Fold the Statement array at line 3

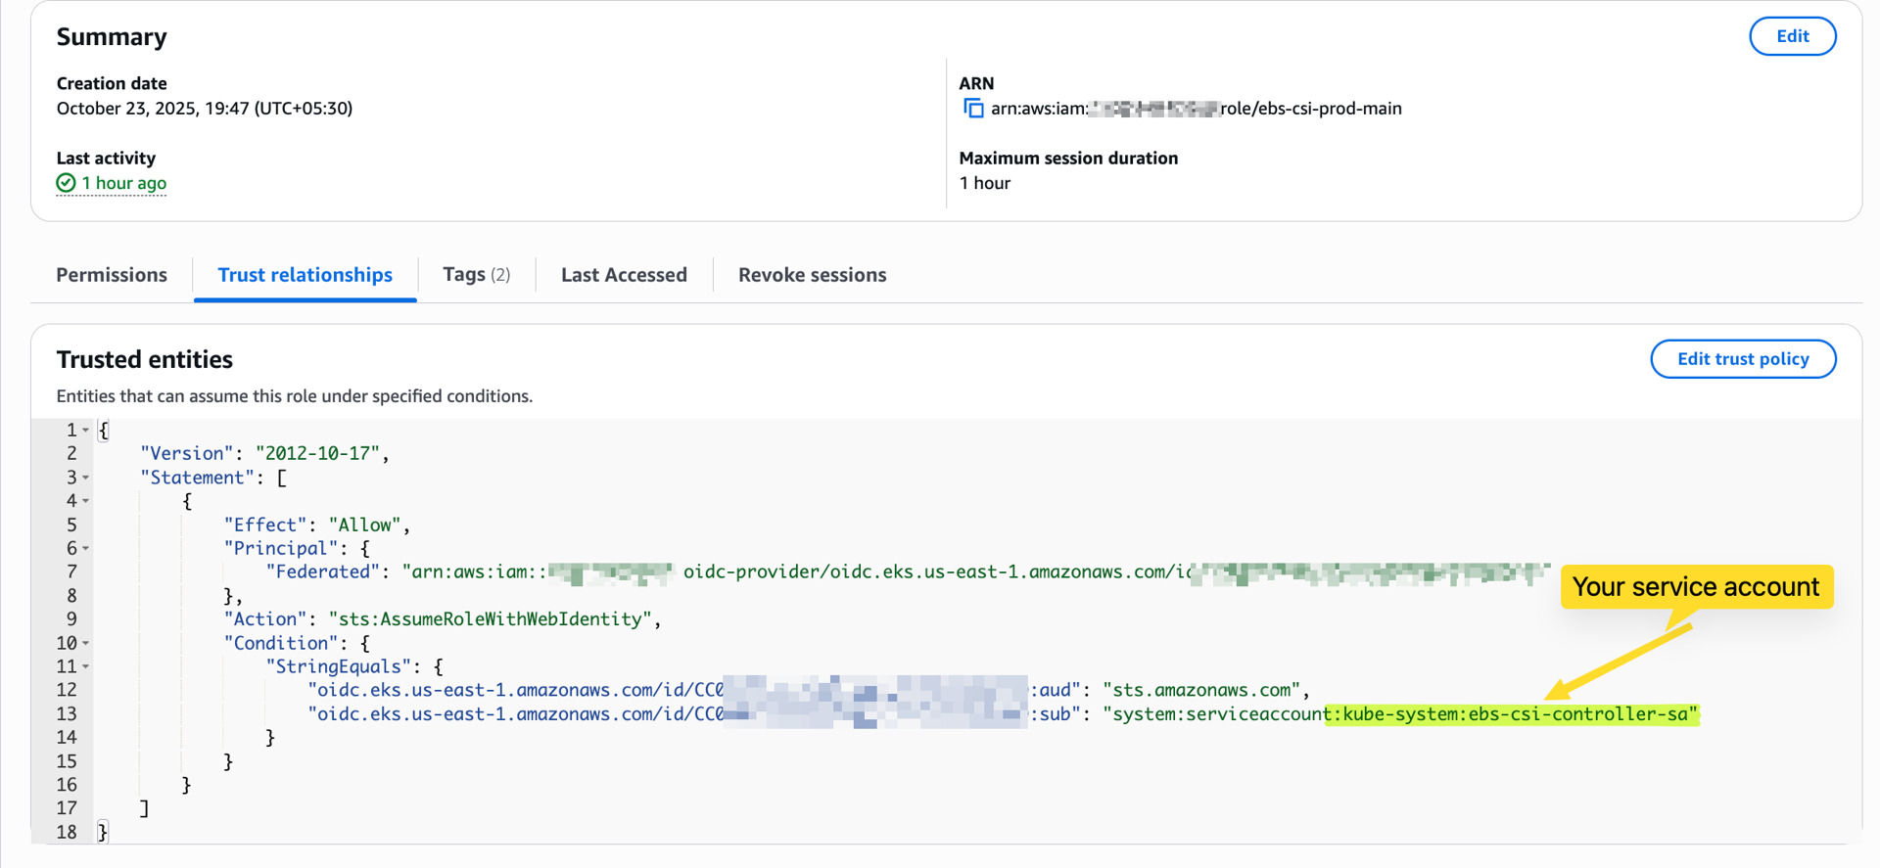[x=86, y=478]
